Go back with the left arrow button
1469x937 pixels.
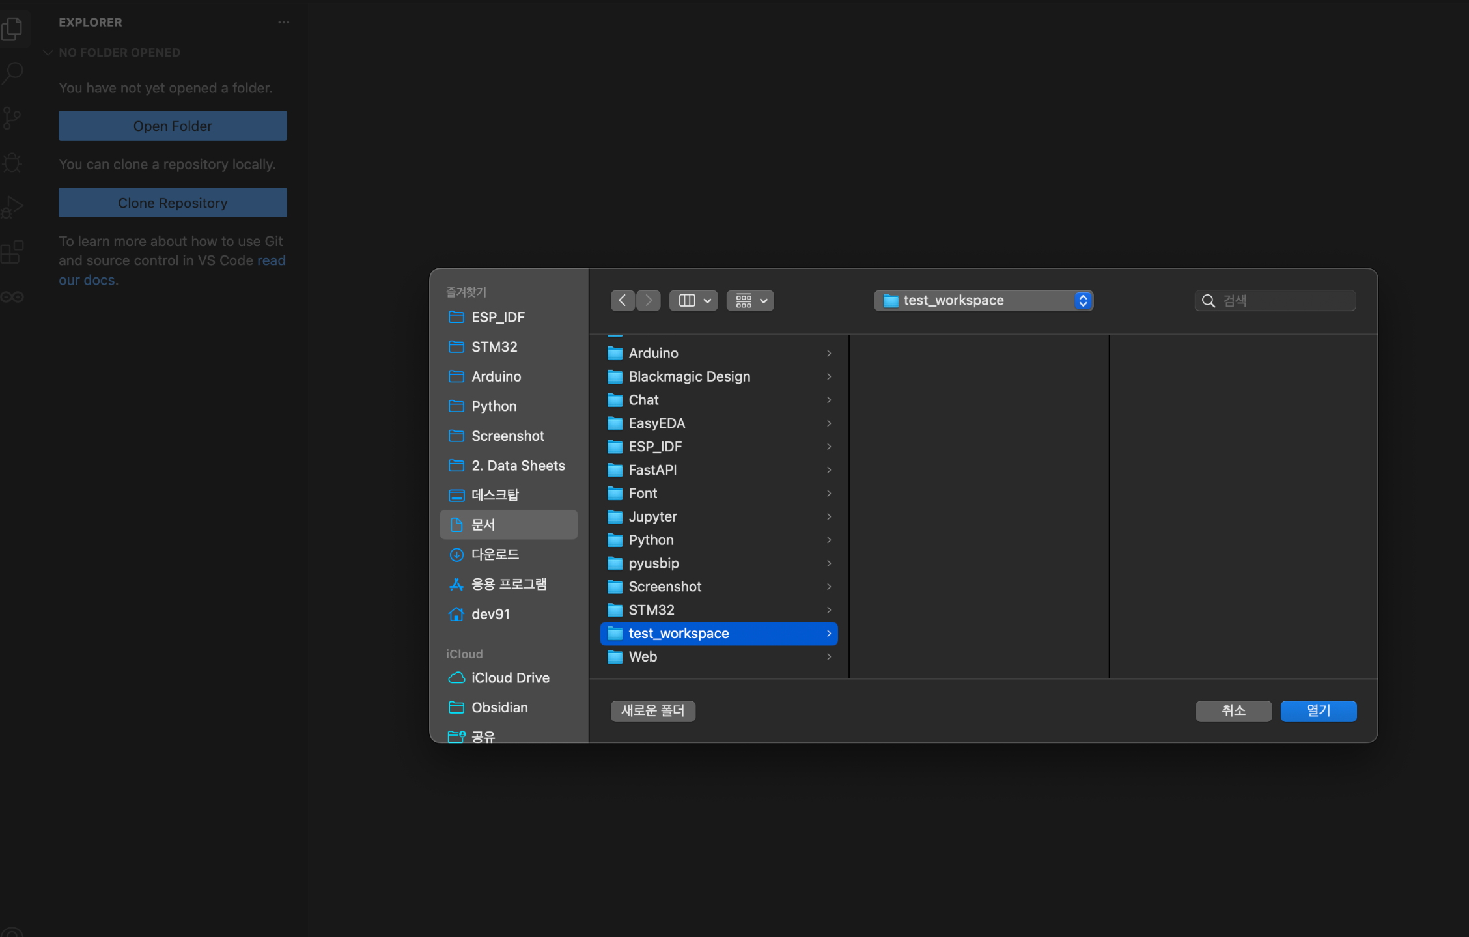point(622,300)
